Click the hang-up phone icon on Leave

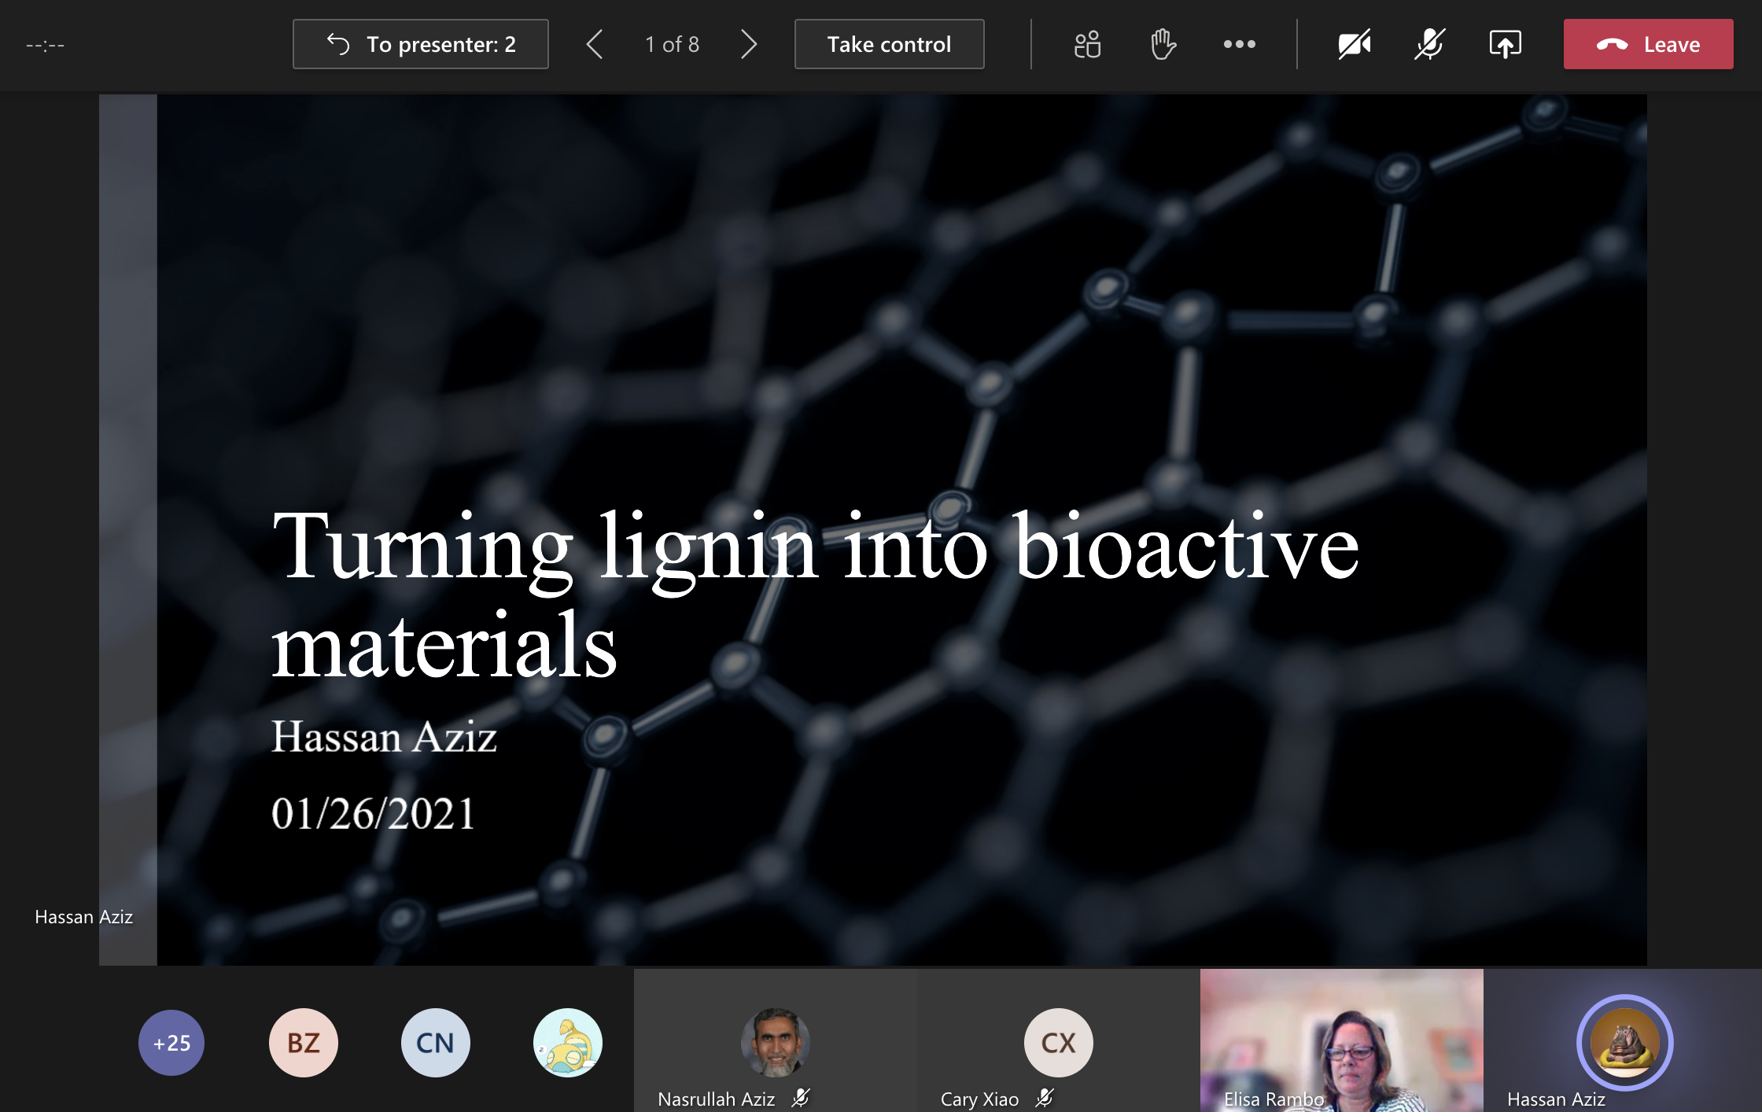(x=1612, y=45)
